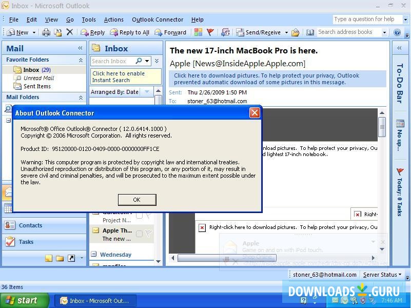
Task: Click the Print icon on the toolbar
Action: click(45, 32)
